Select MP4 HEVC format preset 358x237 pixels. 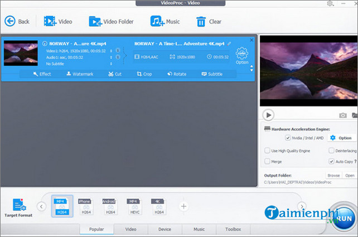134,206
